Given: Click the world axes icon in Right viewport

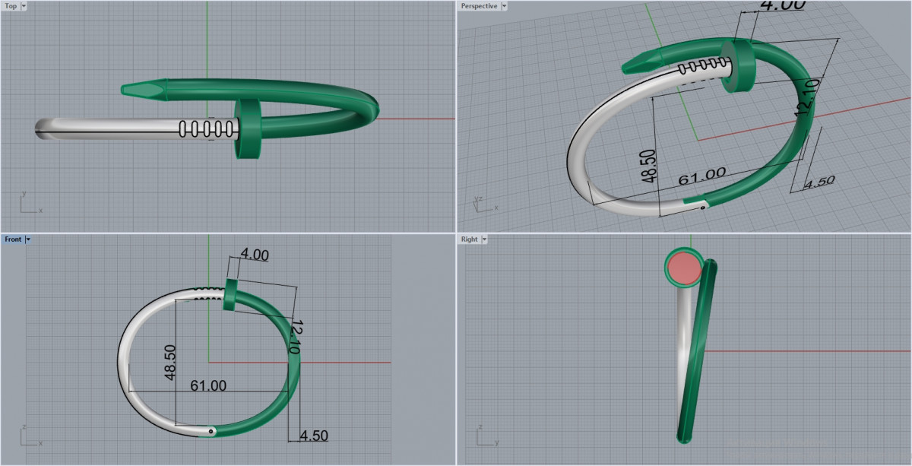Looking at the screenshot, I should click(x=486, y=436).
